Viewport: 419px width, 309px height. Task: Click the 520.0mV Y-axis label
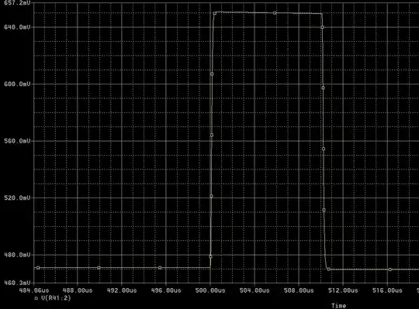coord(17,197)
